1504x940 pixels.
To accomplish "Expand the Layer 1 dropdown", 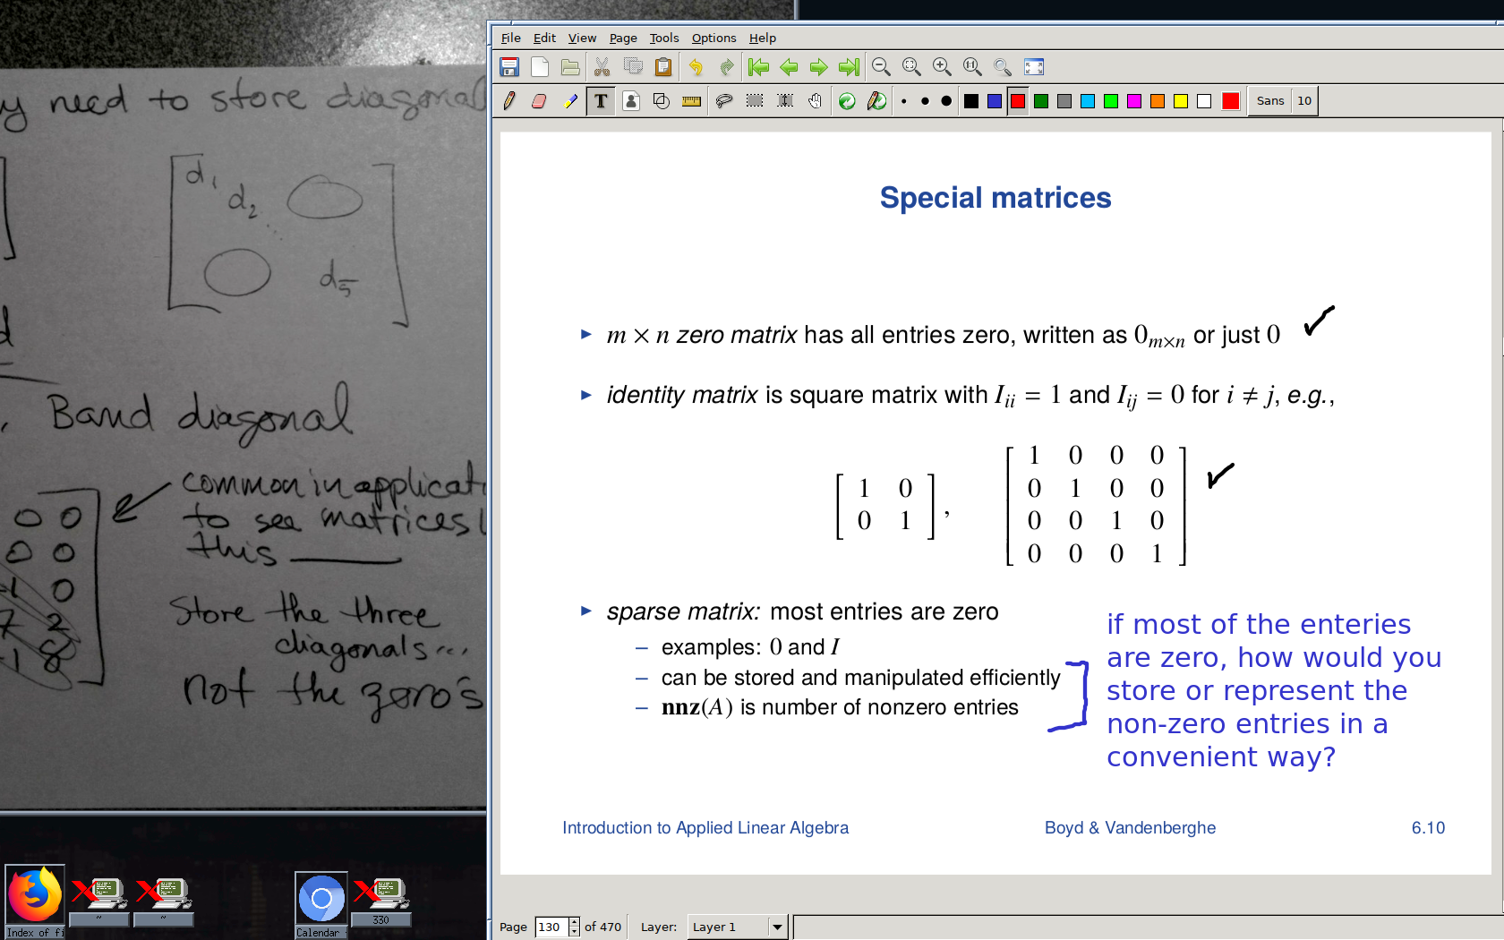I will [777, 927].
